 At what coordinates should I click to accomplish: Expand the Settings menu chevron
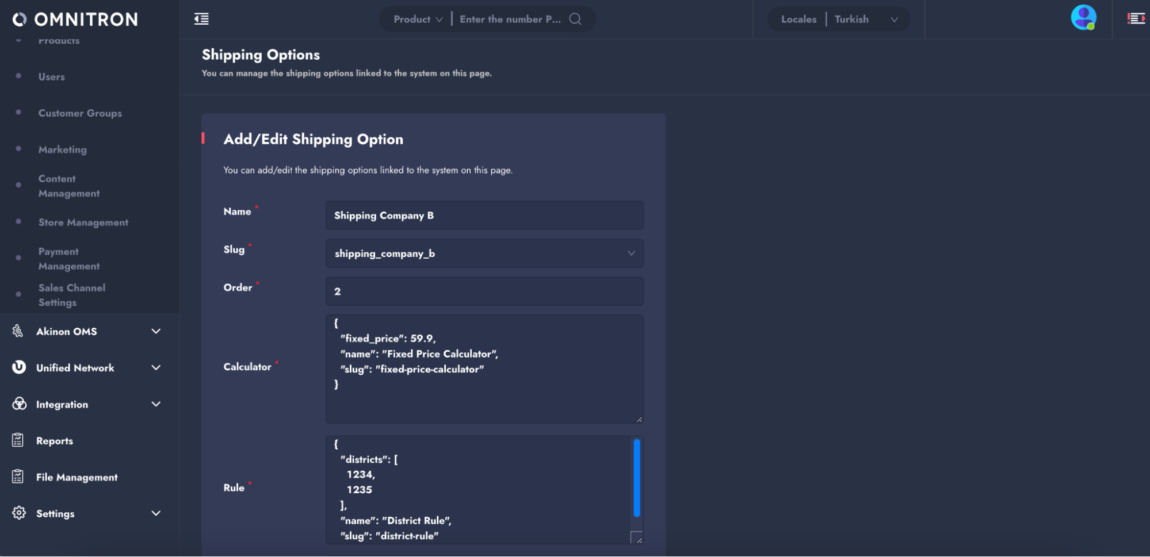click(x=155, y=513)
